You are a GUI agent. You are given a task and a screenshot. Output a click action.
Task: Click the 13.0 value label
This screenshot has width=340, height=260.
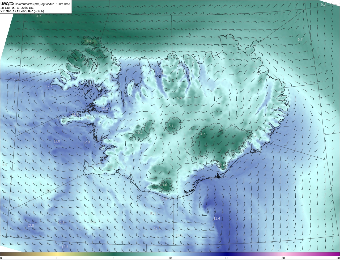[57, 141]
